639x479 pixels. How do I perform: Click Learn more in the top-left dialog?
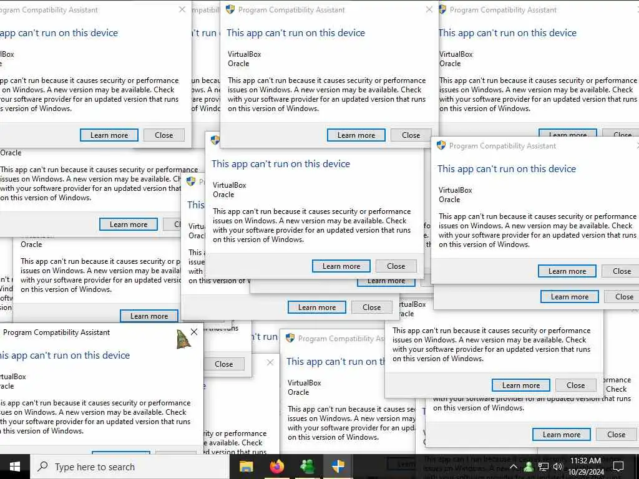109,135
